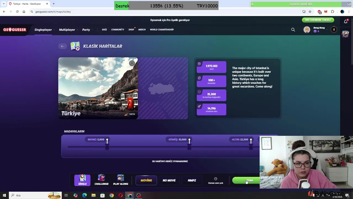Click the 14.196 average score stat
353x199 pixels.
pos(211,109)
